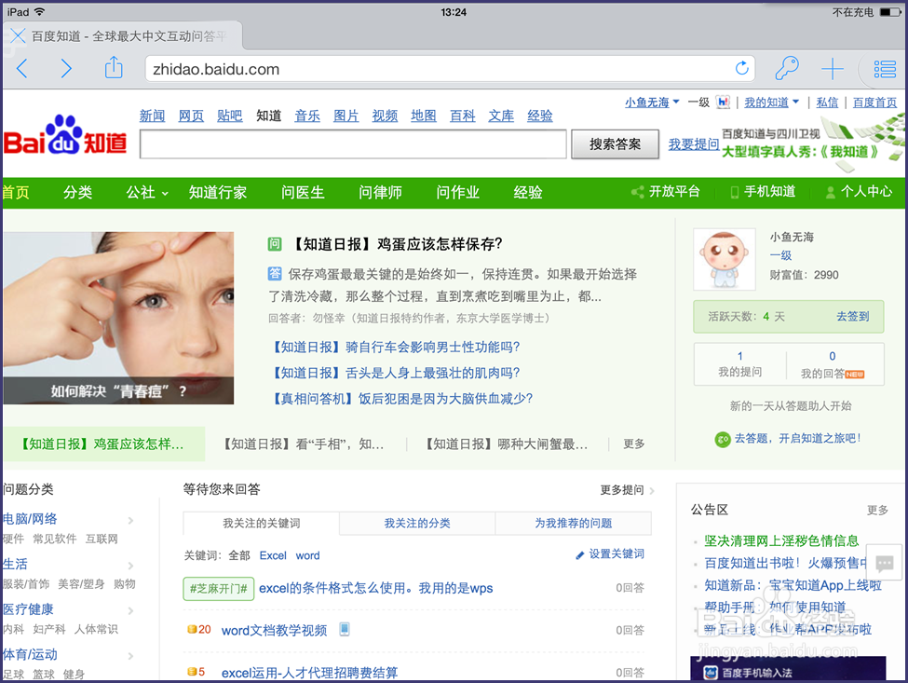Click 更多 in 公告区
The image size is (908, 683).
coord(876,510)
